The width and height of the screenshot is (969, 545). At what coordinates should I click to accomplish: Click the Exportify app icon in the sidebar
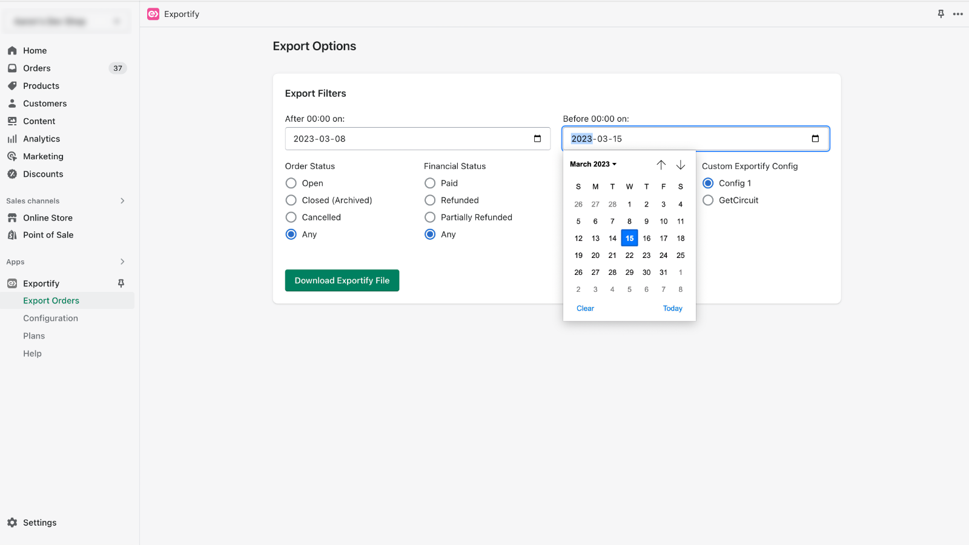tap(12, 283)
